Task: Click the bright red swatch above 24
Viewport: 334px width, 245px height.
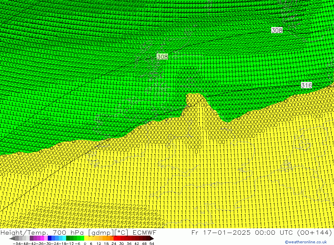Action: pyautogui.click(x=115, y=238)
